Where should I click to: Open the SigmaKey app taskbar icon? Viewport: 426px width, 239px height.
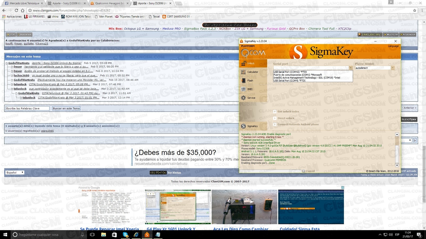pos(147,234)
